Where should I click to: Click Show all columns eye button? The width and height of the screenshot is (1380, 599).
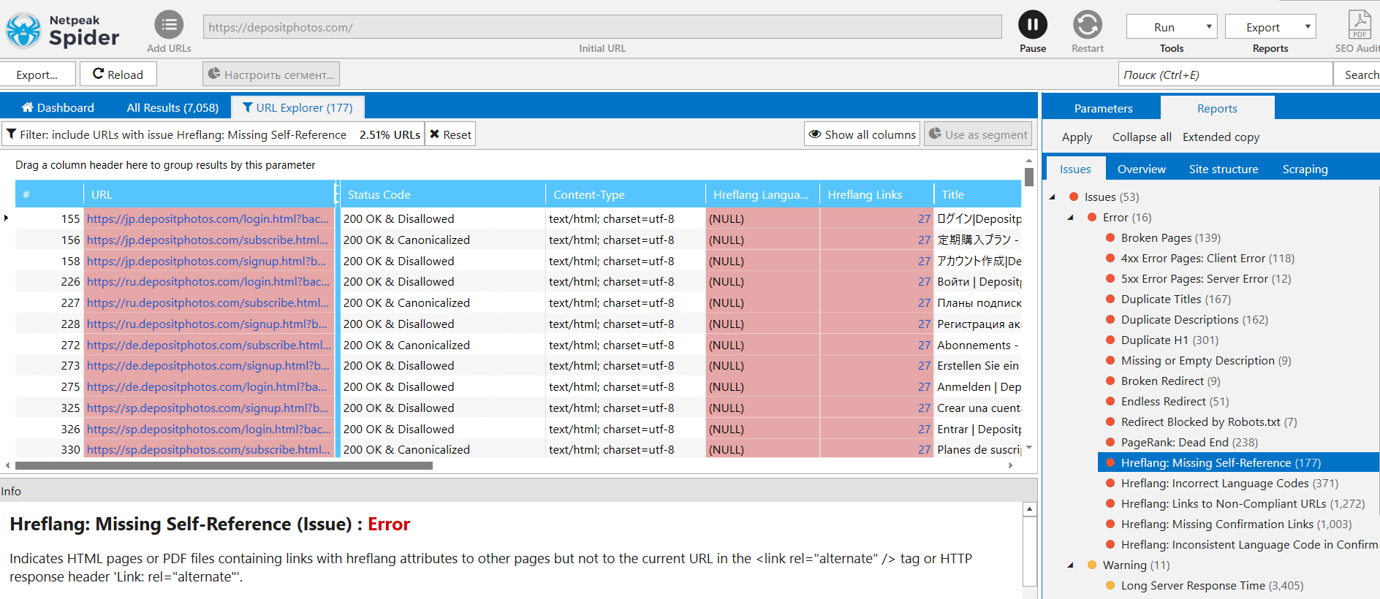[863, 134]
